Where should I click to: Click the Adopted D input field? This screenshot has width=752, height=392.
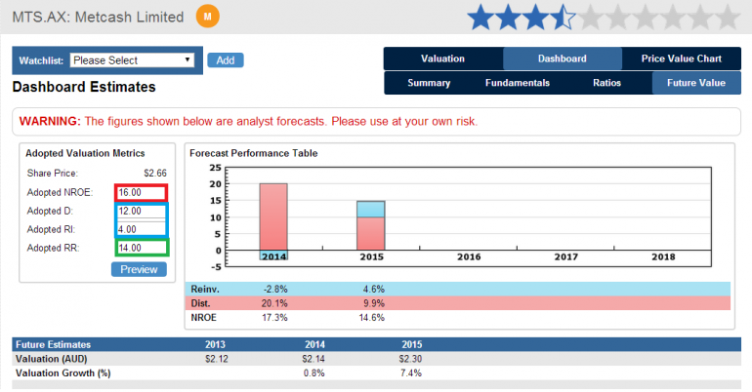(x=141, y=211)
